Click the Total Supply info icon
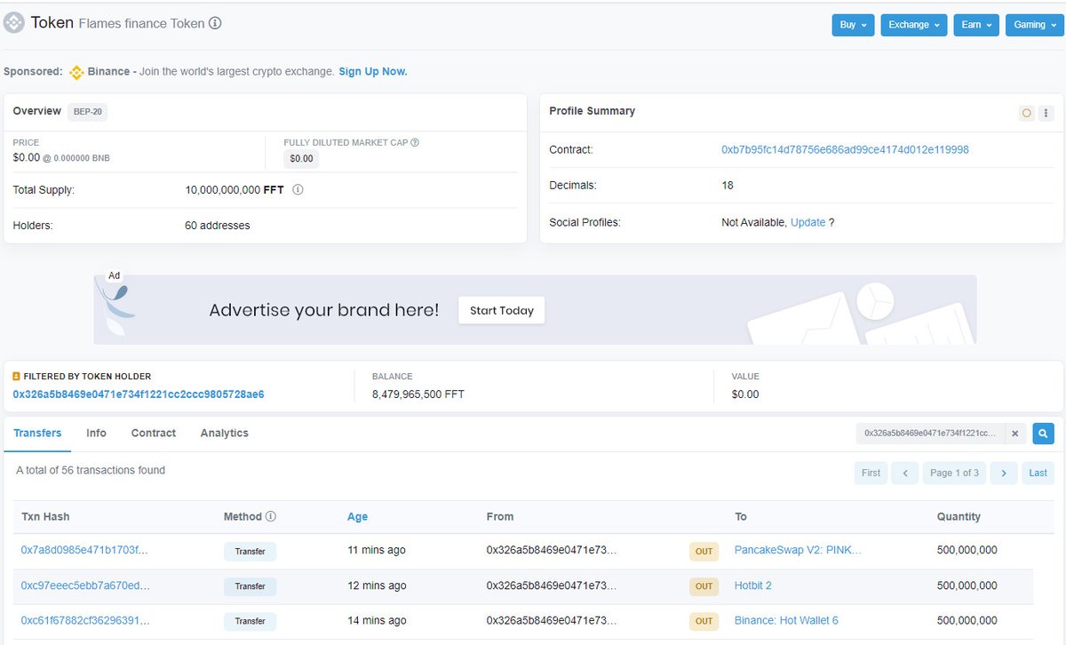Screen dimensions: 1066x645 coord(298,189)
